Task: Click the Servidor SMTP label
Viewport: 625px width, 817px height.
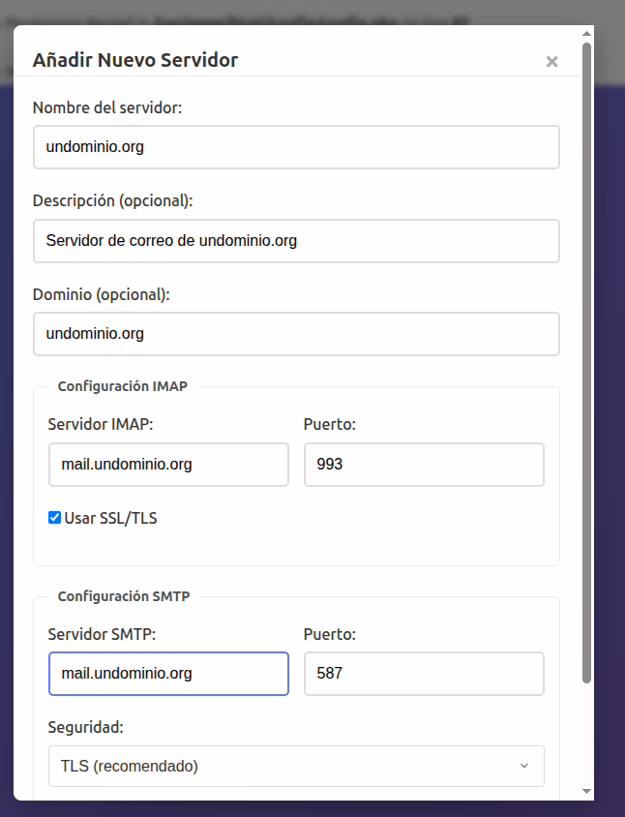Action: pyautogui.click(x=102, y=634)
